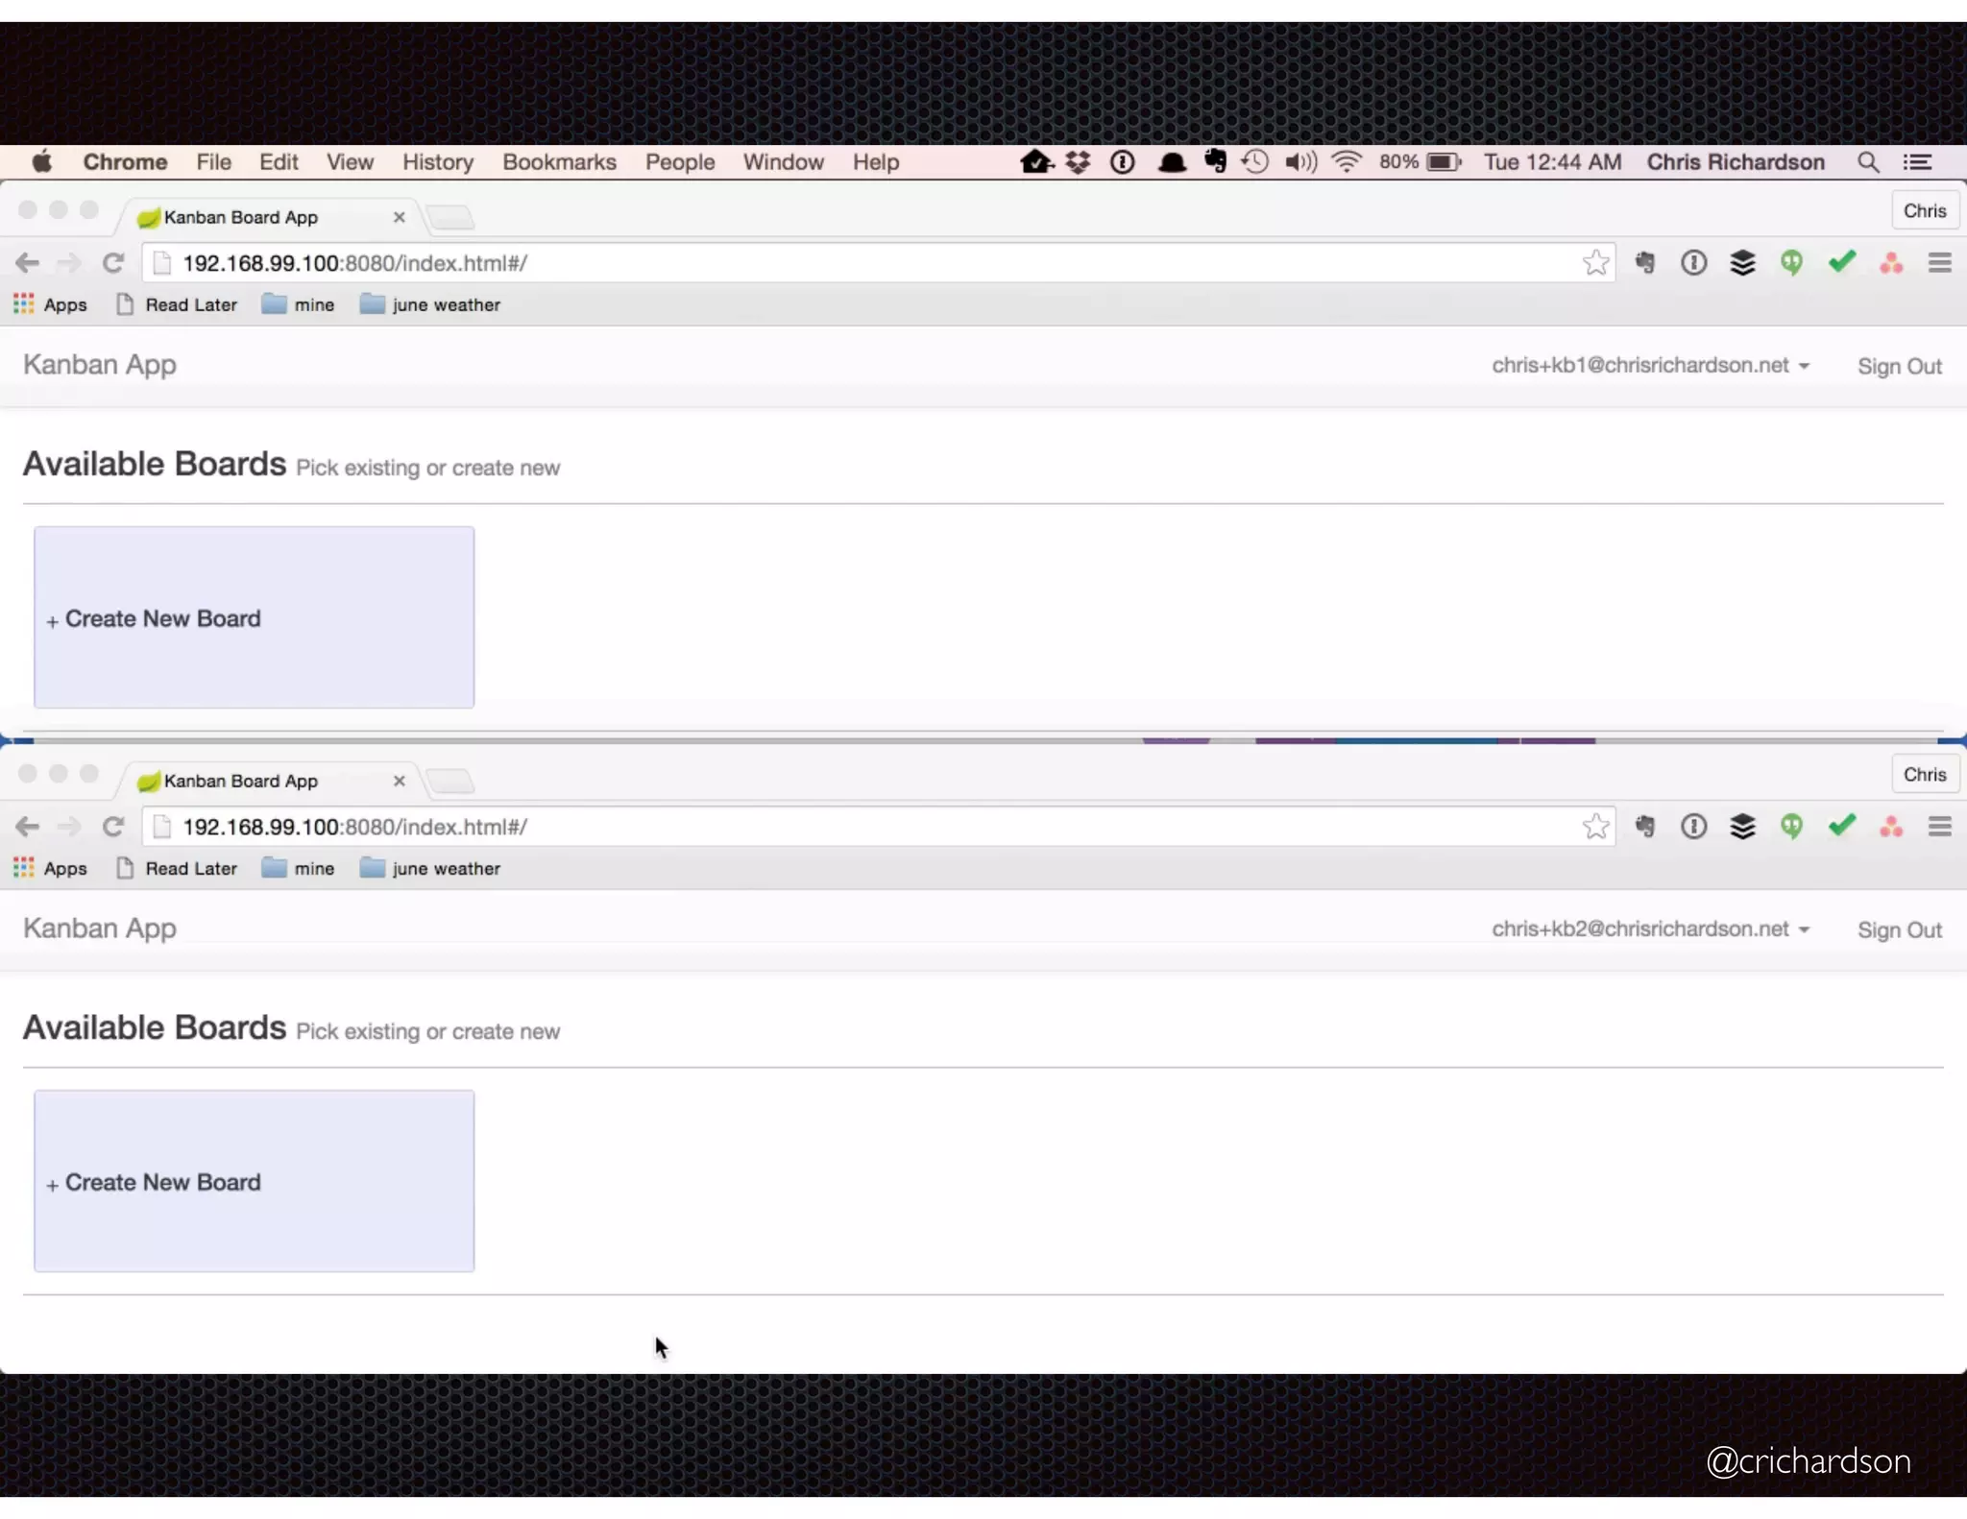Click the Chris profile button in top window
This screenshot has height=1519, width=1967.
tap(1924, 211)
